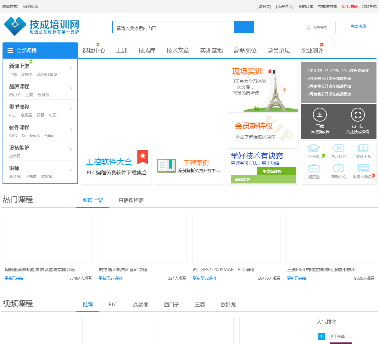
Task: Click the search input field
Action: [173, 28]
